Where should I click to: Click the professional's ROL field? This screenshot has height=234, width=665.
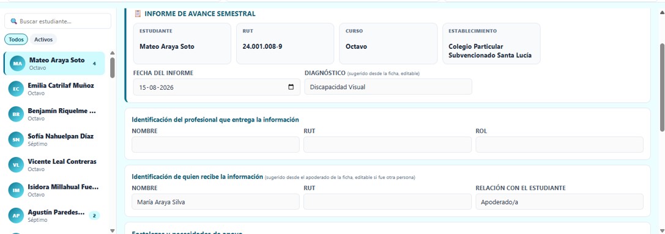[x=559, y=145]
